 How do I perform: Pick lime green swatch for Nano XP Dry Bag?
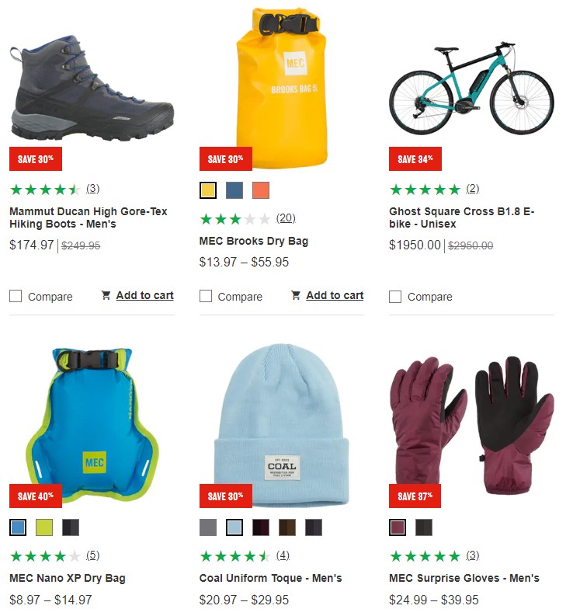click(44, 527)
